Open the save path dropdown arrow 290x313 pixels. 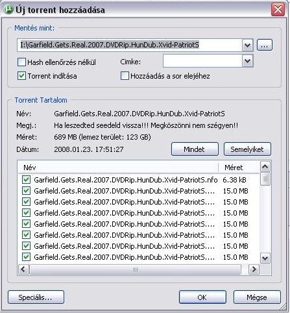pos(247,45)
